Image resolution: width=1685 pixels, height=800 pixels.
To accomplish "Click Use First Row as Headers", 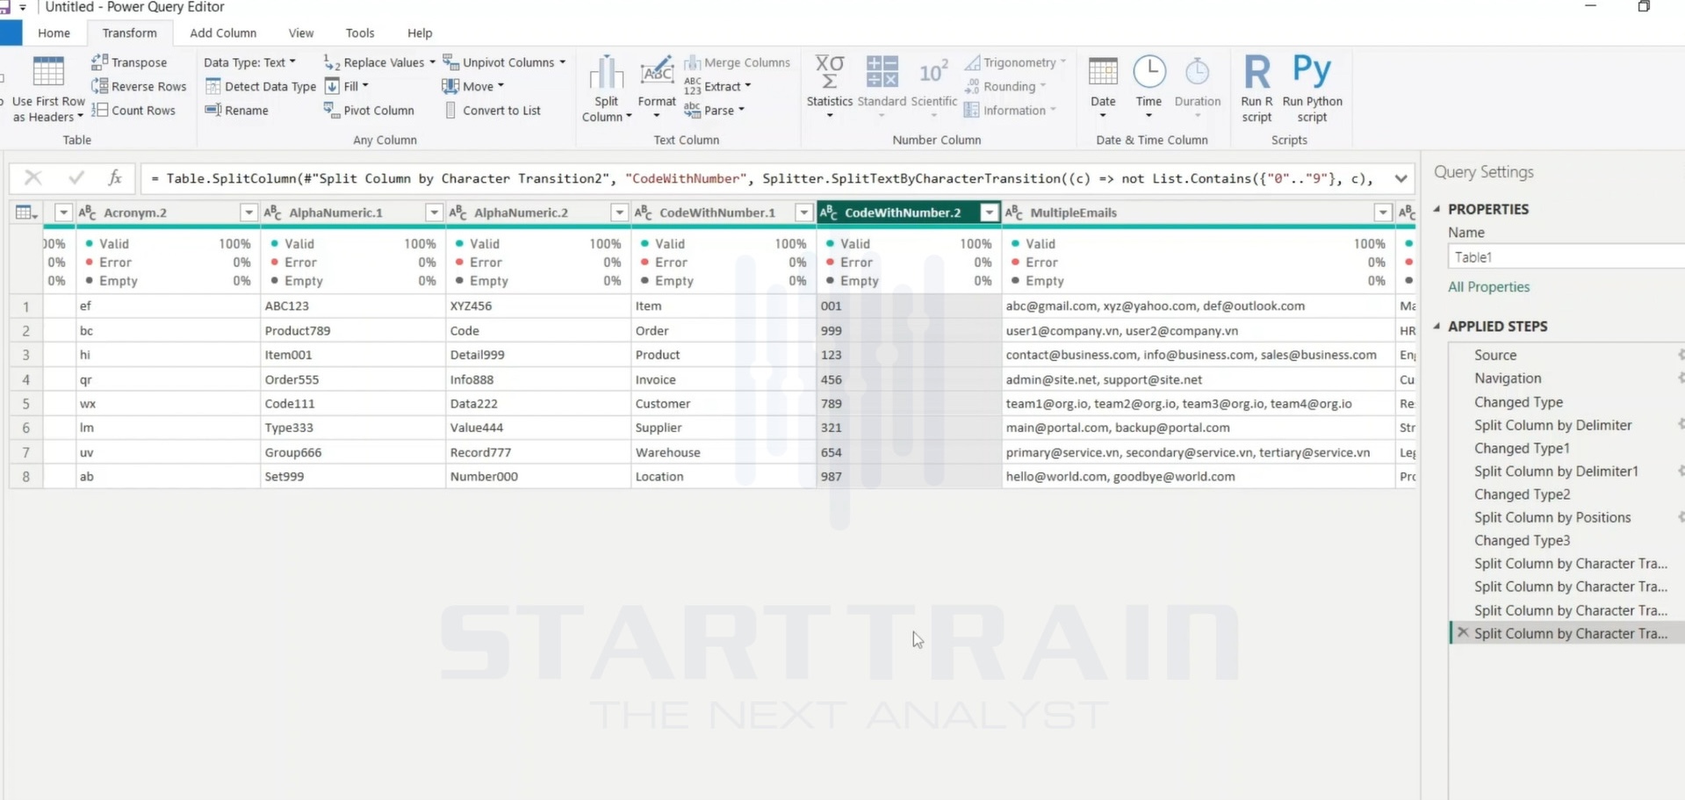I will tap(48, 90).
